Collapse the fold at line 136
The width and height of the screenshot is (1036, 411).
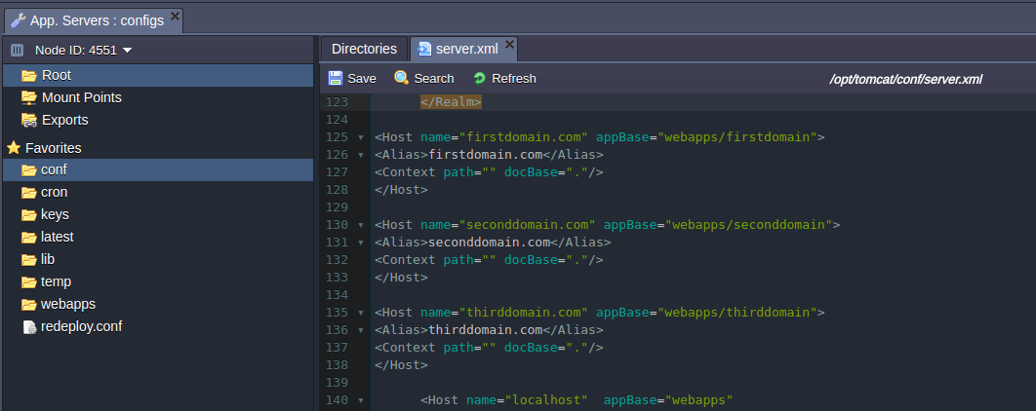tap(361, 330)
